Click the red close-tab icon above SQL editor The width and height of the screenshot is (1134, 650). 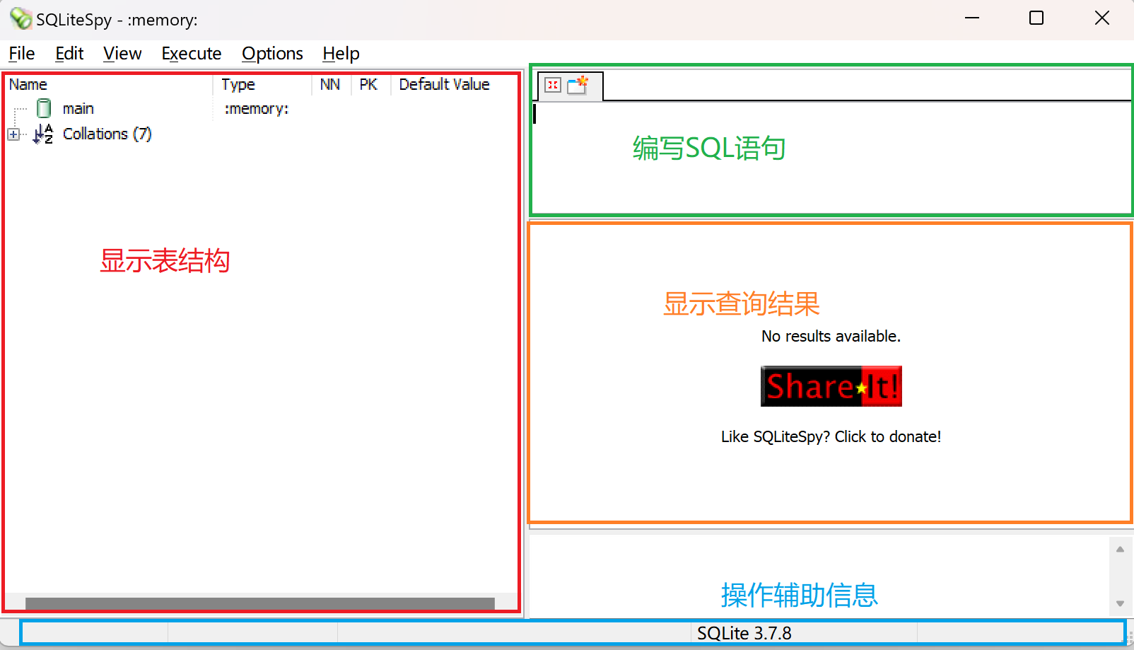[x=552, y=85]
